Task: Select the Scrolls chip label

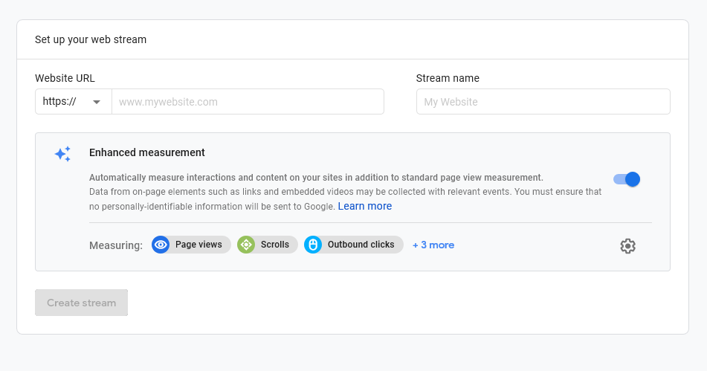Action: [274, 245]
